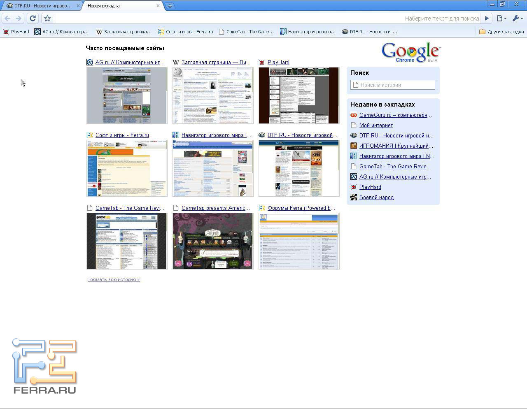Show full history via Показать всю историю

[x=113, y=279]
